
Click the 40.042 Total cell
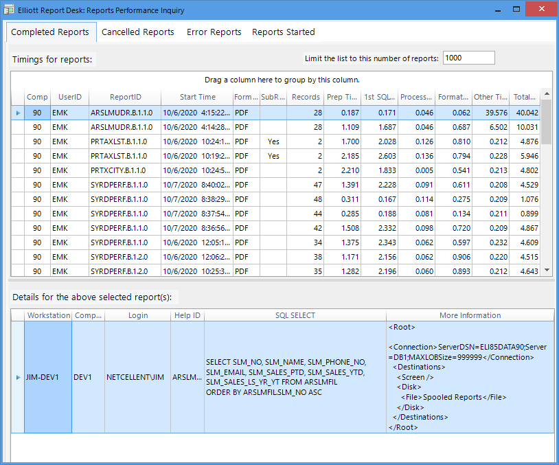tap(525, 113)
